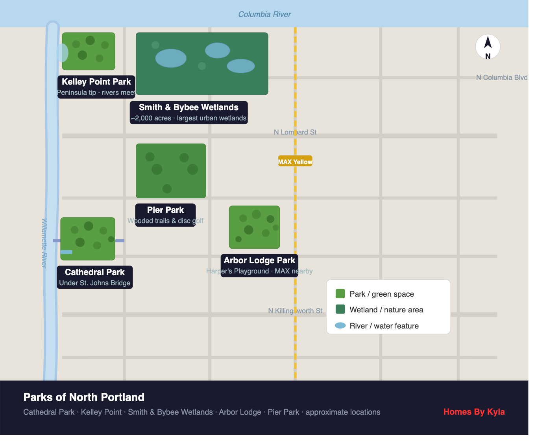Click the 'Wetland / nature area' legend text
This screenshot has width=536, height=443.
point(386,310)
